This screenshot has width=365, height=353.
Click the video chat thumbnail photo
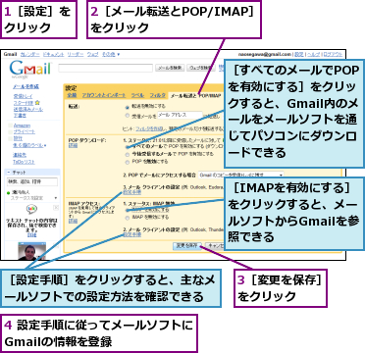(x=31, y=251)
